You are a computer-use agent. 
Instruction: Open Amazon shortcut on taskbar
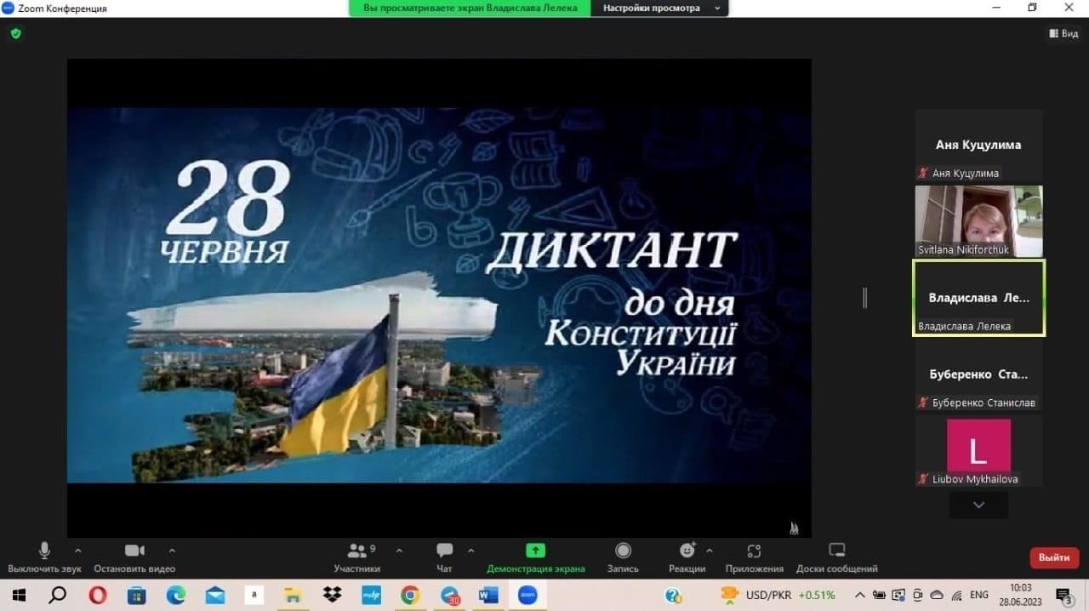click(254, 595)
